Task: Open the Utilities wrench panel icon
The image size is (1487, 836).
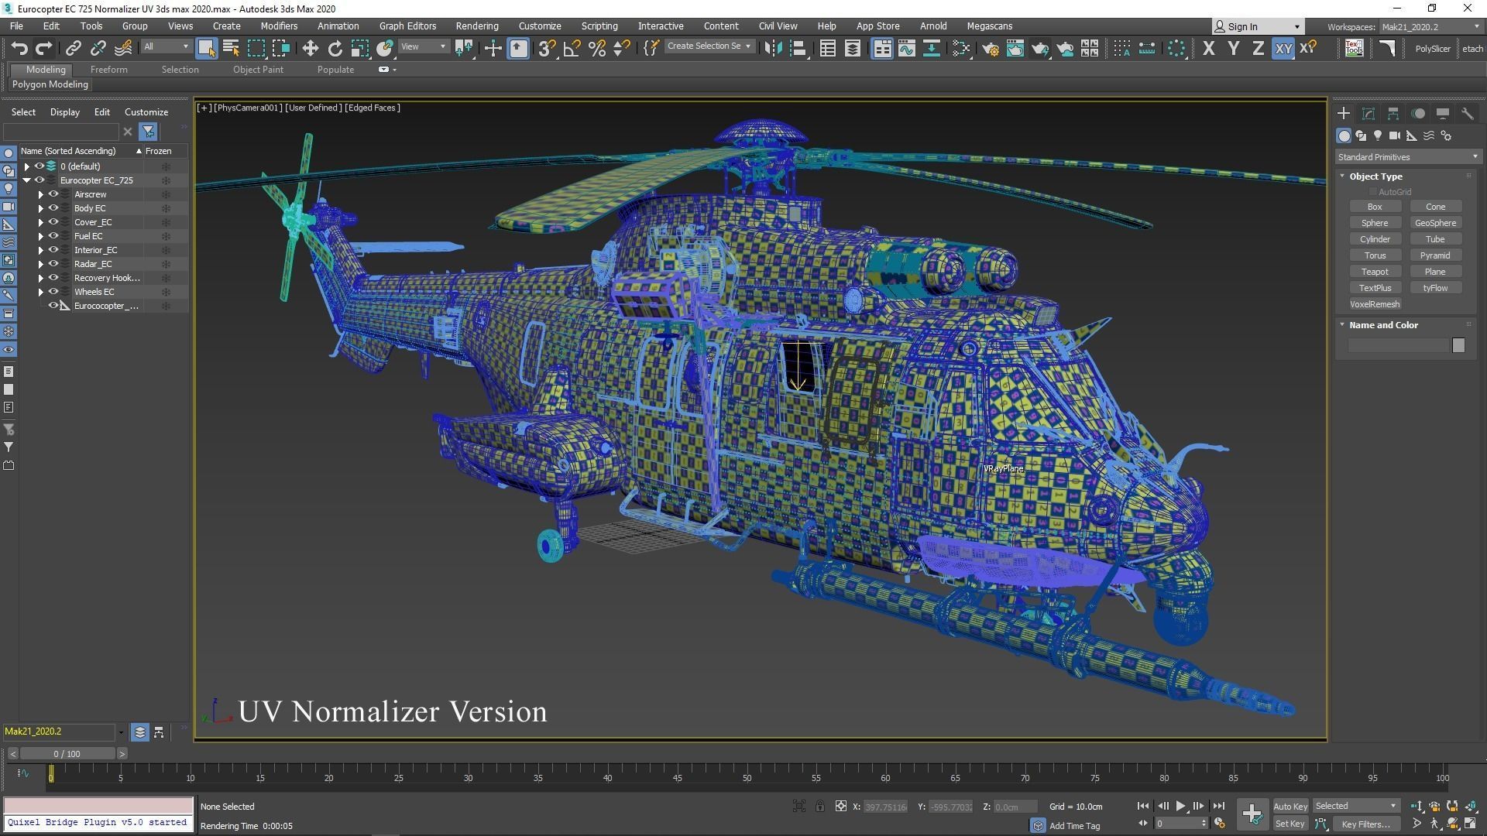Action: 1467,114
